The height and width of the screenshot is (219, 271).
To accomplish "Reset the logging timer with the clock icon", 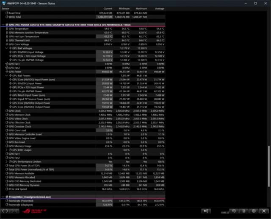I will tap(234, 211).
